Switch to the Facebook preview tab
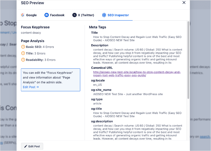 54,15
